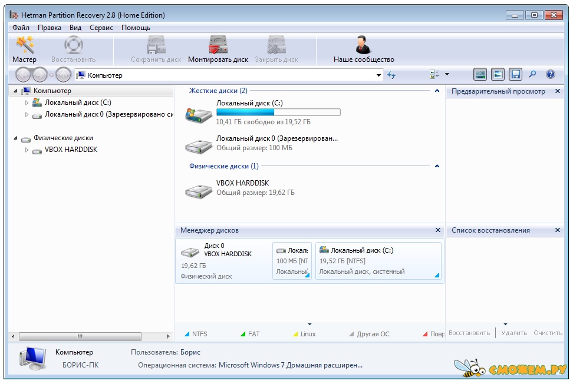Open the navigation history dropdown arrow
This screenshot has height=384, width=573.
(x=51, y=75)
